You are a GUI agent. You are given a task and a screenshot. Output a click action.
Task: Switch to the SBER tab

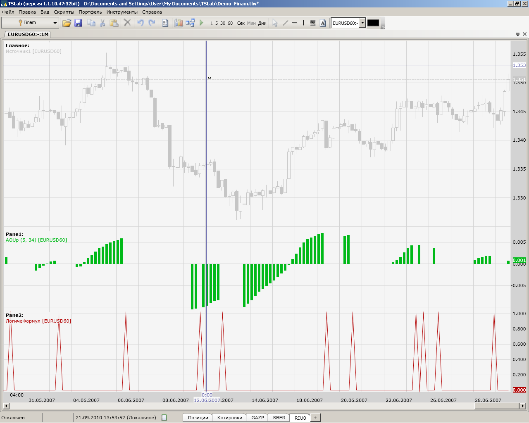279,418
